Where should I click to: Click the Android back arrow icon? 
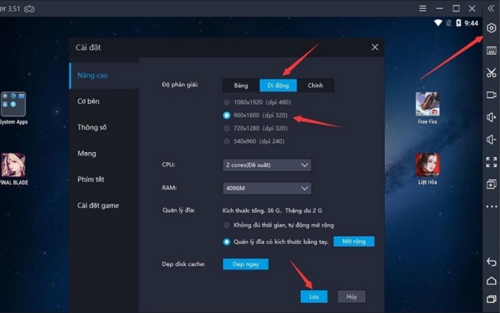(491, 262)
